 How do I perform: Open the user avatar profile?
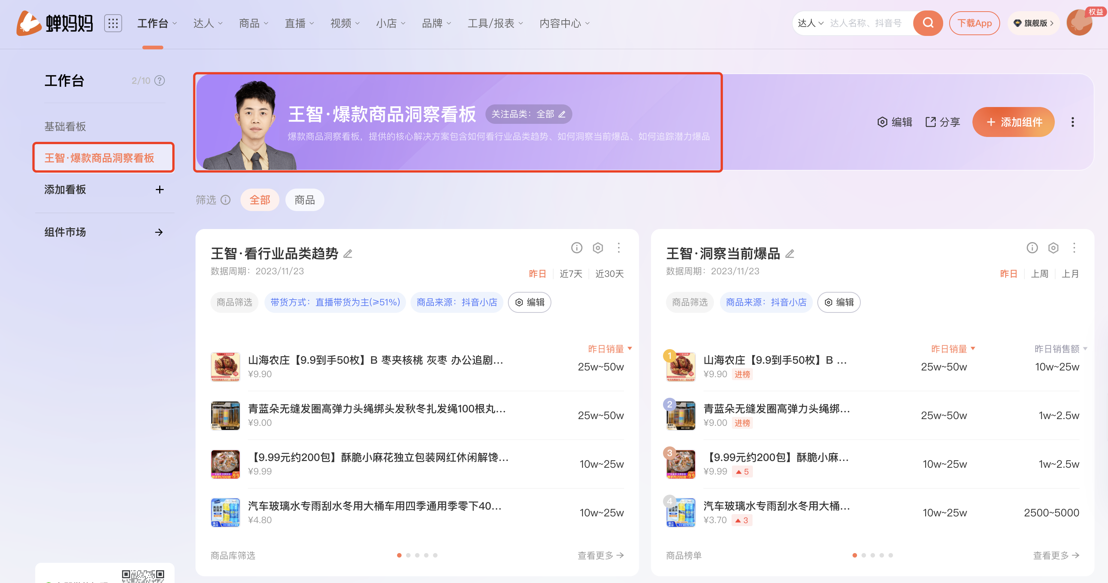(1080, 23)
